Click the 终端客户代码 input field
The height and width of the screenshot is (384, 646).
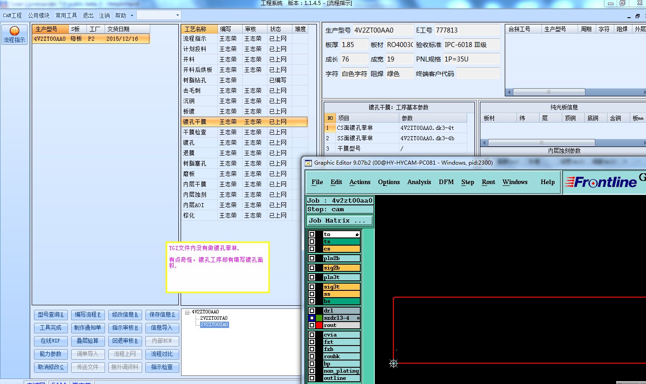pyautogui.click(x=478, y=74)
